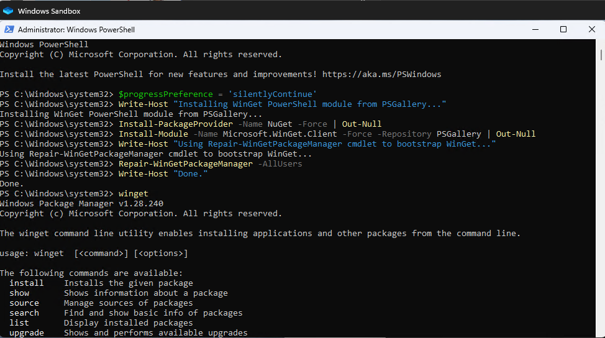Viewport: 605px width, 338px height.
Task: Click the winget utility description sentence
Action: point(260,234)
